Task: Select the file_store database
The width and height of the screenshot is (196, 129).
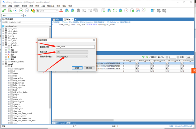Action: tap(12, 38)
